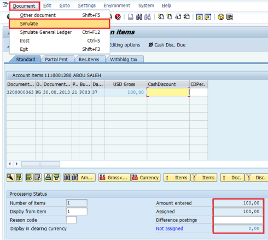Open the Environment menu
Viewport: 268px width, 240px height.
117,5
